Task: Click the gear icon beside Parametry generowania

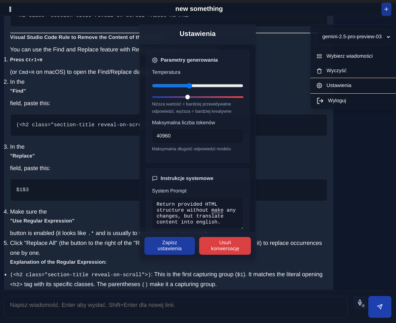Action: click(155, 60)
